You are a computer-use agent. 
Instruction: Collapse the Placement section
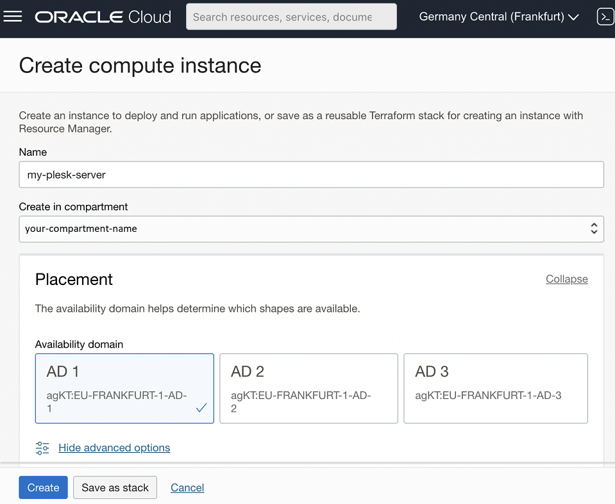[566, 279]
